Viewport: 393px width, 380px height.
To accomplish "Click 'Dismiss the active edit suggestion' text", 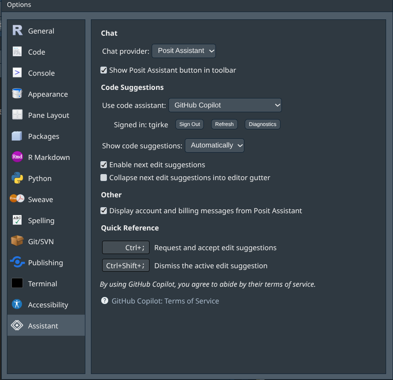I will pos(211,266).
